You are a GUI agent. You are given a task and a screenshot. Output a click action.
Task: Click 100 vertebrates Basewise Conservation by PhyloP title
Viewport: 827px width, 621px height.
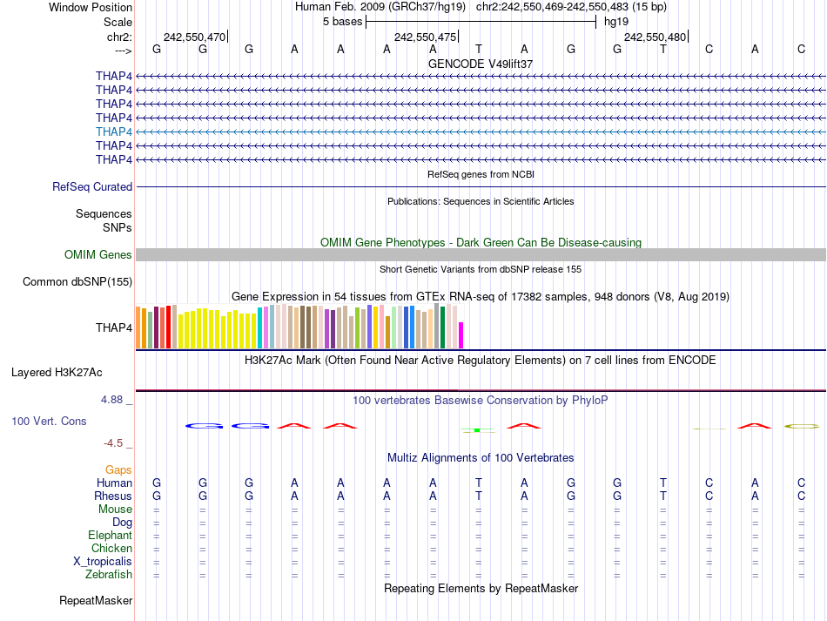pyautogui.click(x=481, y=401)
